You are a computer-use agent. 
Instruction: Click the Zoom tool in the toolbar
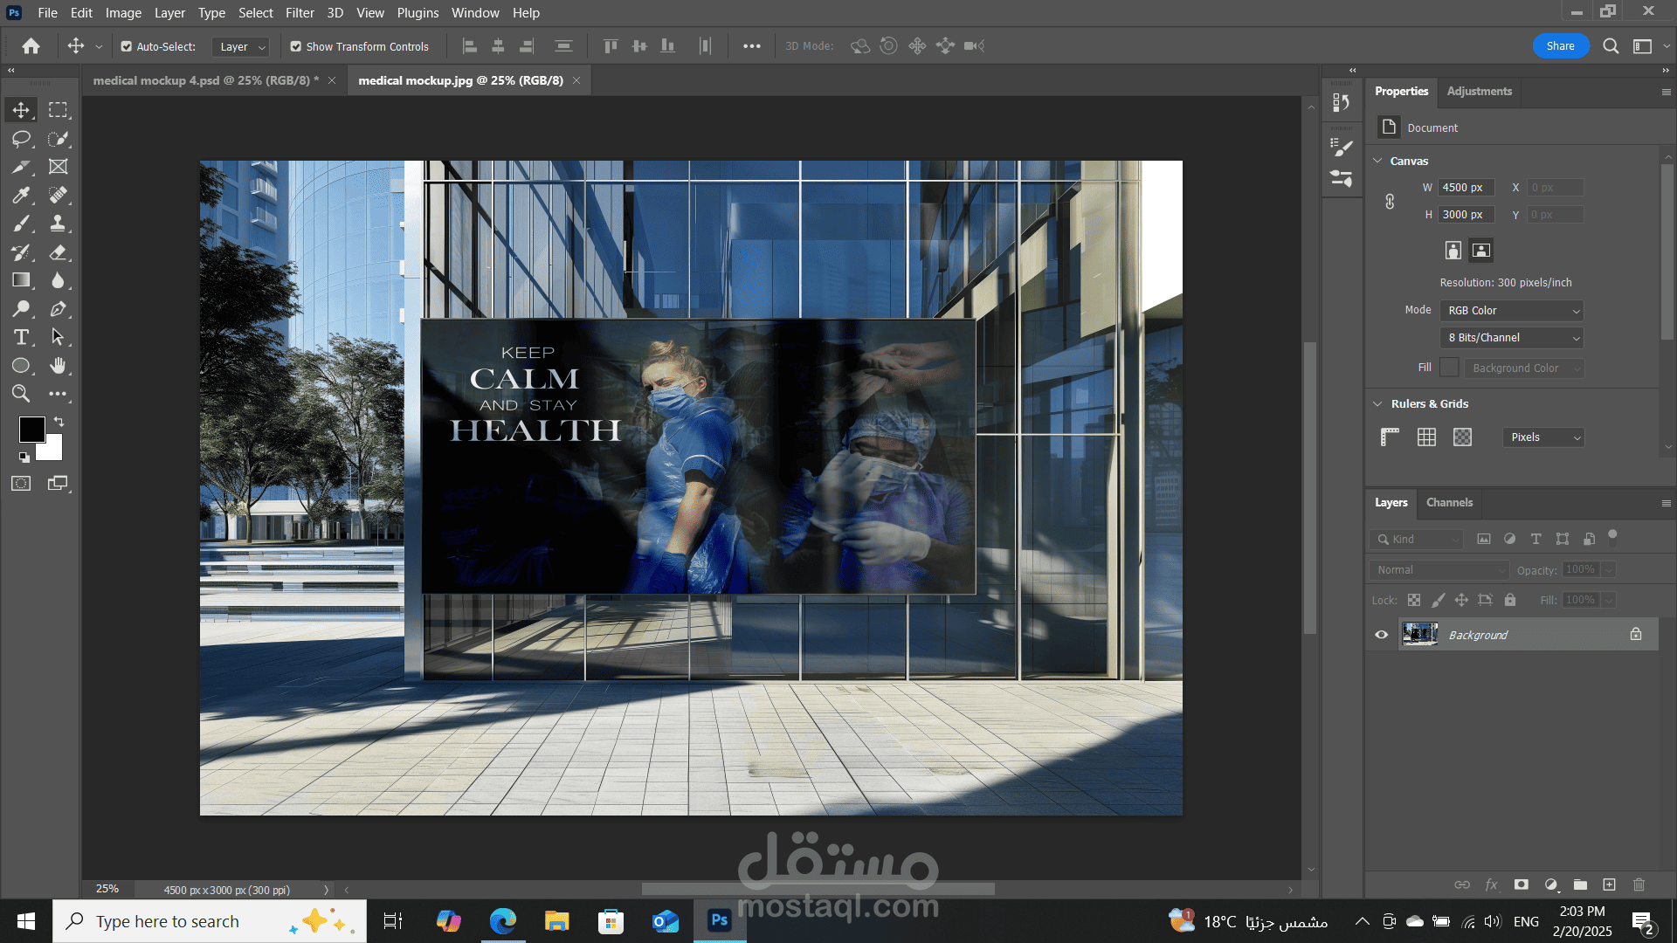pyautogui.click(x=22, y=394)
